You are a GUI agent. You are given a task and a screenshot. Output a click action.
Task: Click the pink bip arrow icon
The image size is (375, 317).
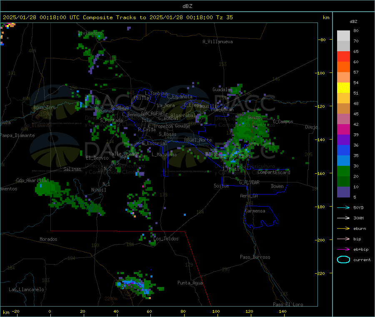point(343,239)
